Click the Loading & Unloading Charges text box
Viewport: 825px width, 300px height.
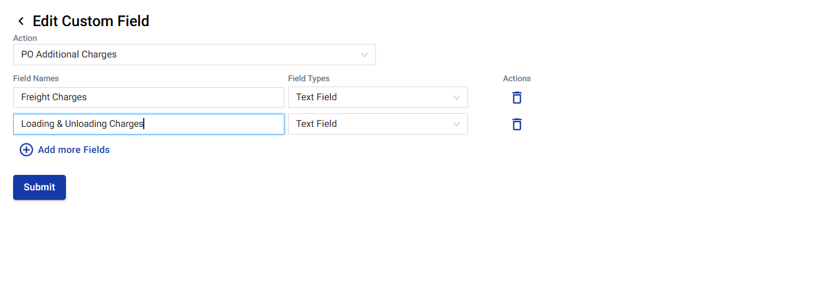coord(148,124)
